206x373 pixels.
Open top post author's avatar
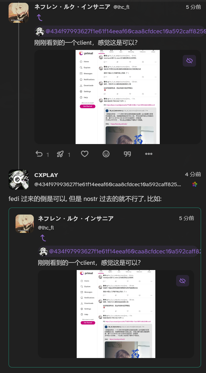[x=19, y=13]
